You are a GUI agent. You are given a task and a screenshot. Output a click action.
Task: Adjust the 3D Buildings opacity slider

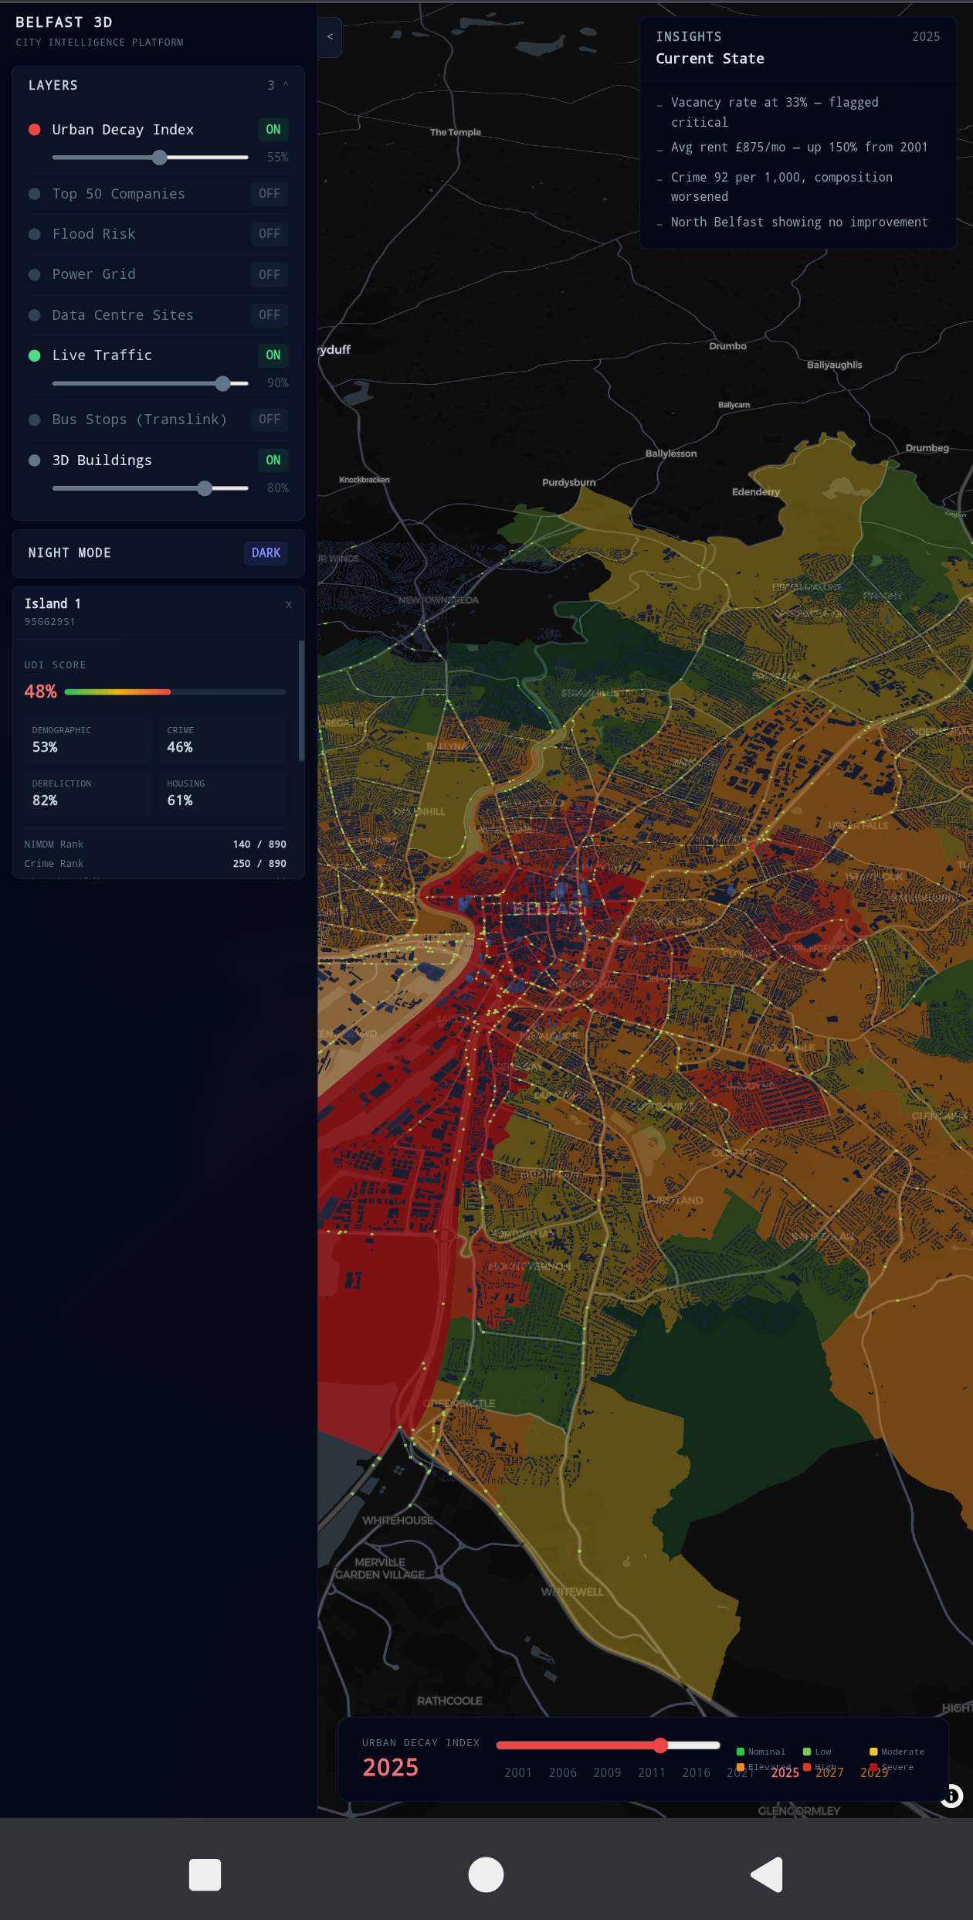151,488
